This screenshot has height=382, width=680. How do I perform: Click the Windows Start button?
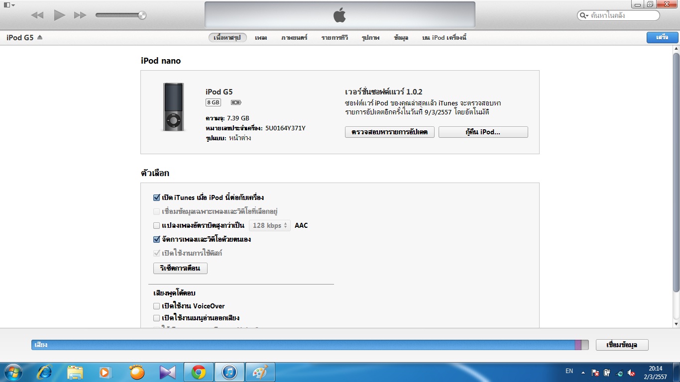click(x=12, y=372)
